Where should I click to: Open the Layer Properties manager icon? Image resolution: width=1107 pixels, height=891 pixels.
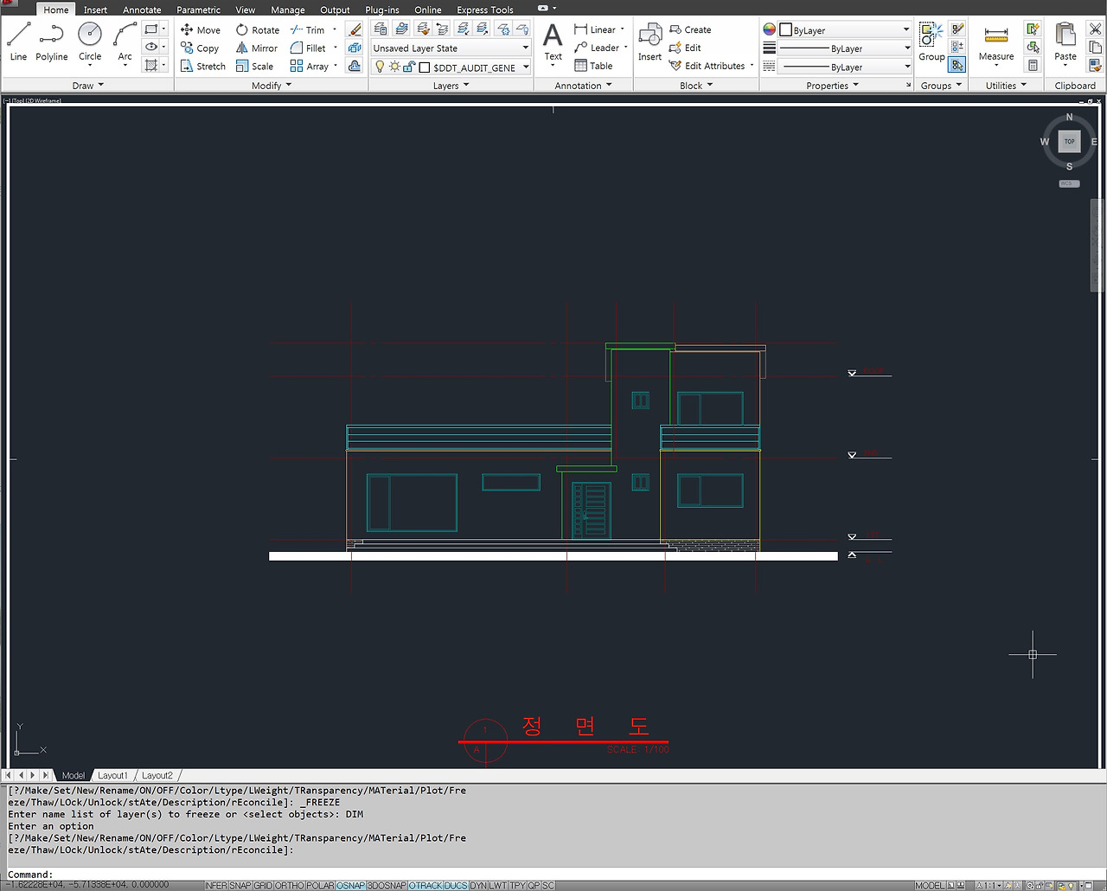(x=381, y=29)
